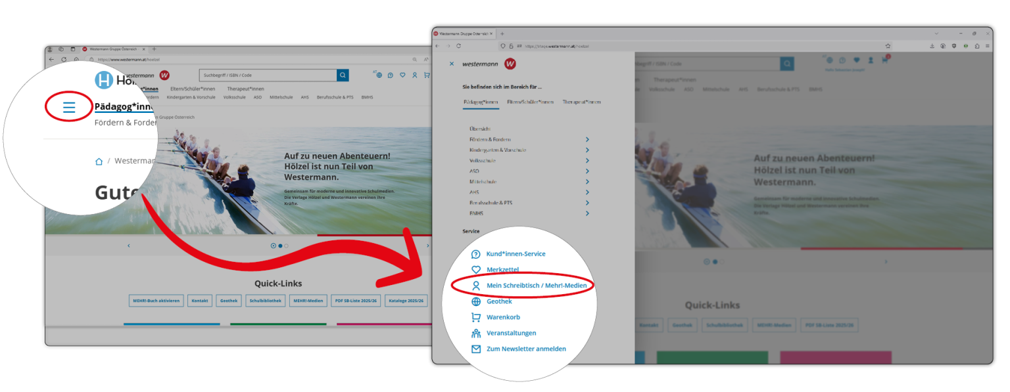Click the Veranstaltungen people icon
Viewport: 1010px width, 392px height.
pyautogui.click(x=476, y=333)
